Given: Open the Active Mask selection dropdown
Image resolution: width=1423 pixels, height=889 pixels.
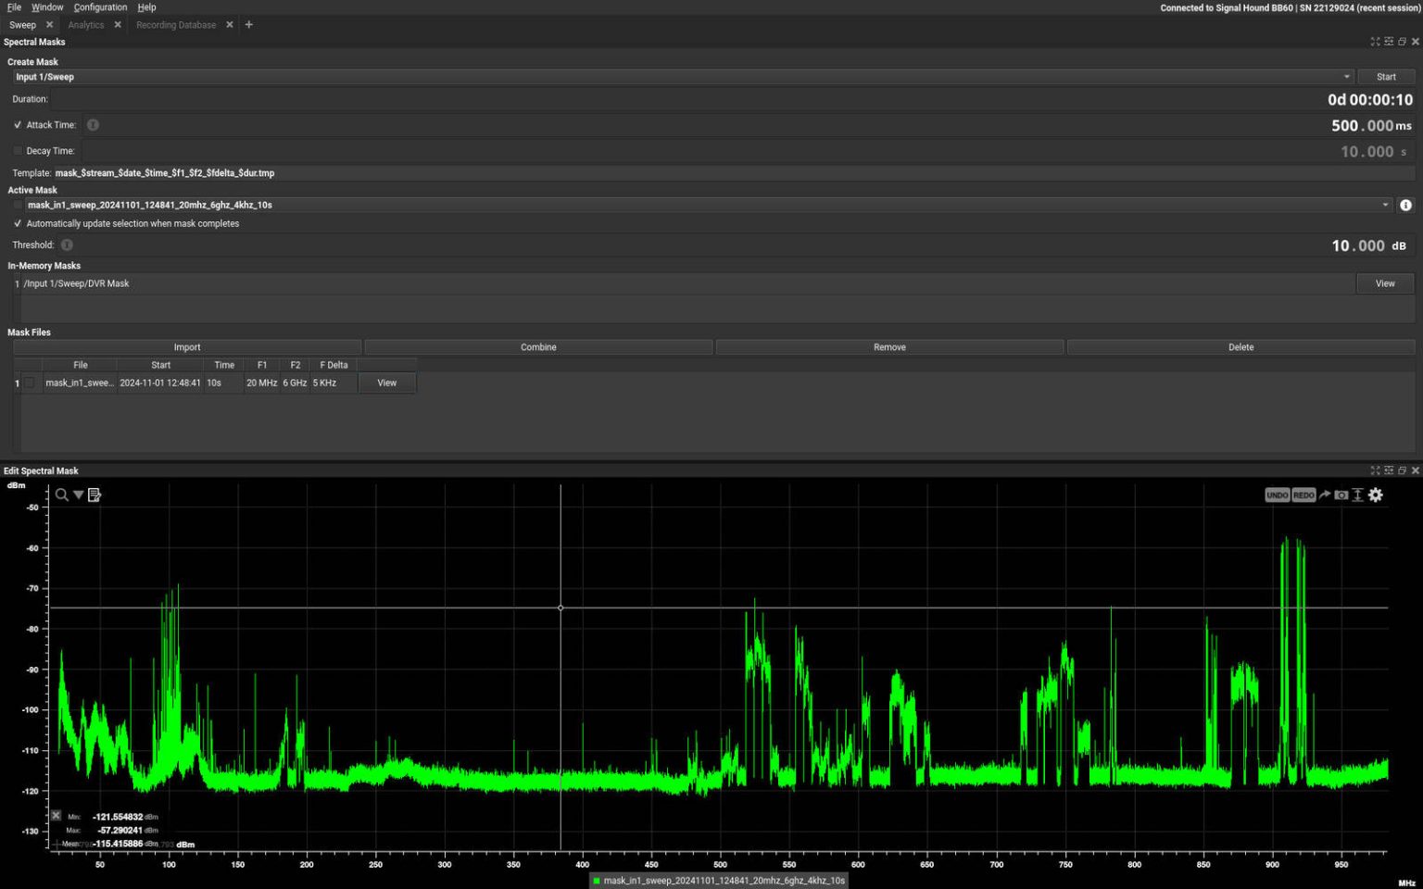Looking at the screenshot, I should coord(1384,205).
